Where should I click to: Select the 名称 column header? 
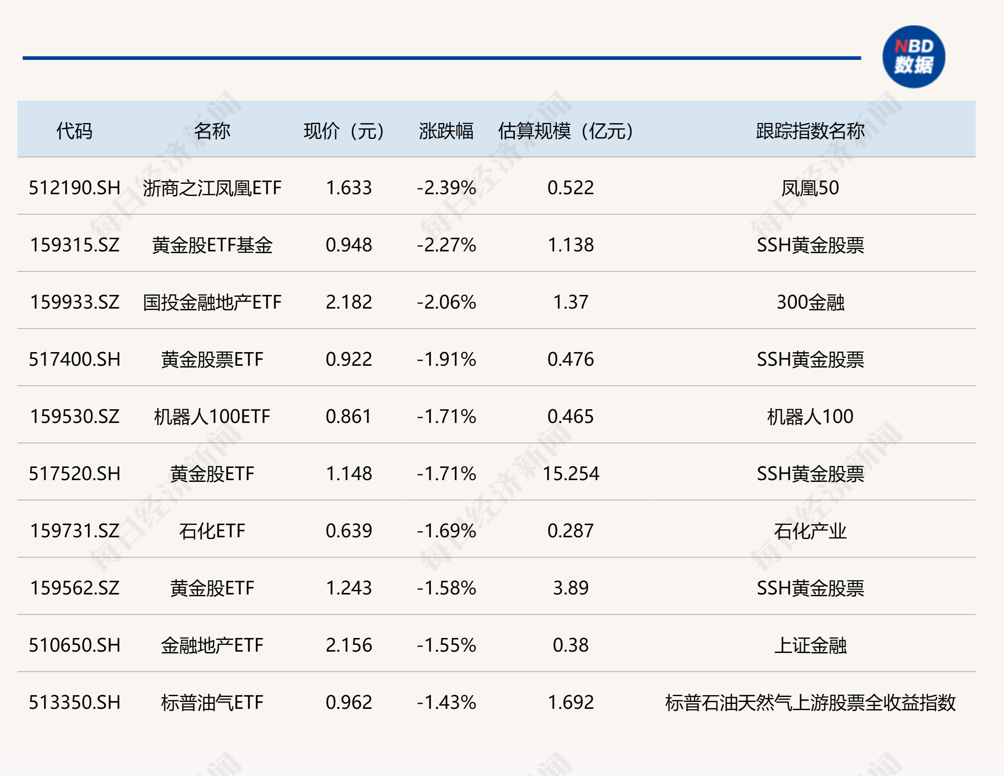(x=212, y=131)
